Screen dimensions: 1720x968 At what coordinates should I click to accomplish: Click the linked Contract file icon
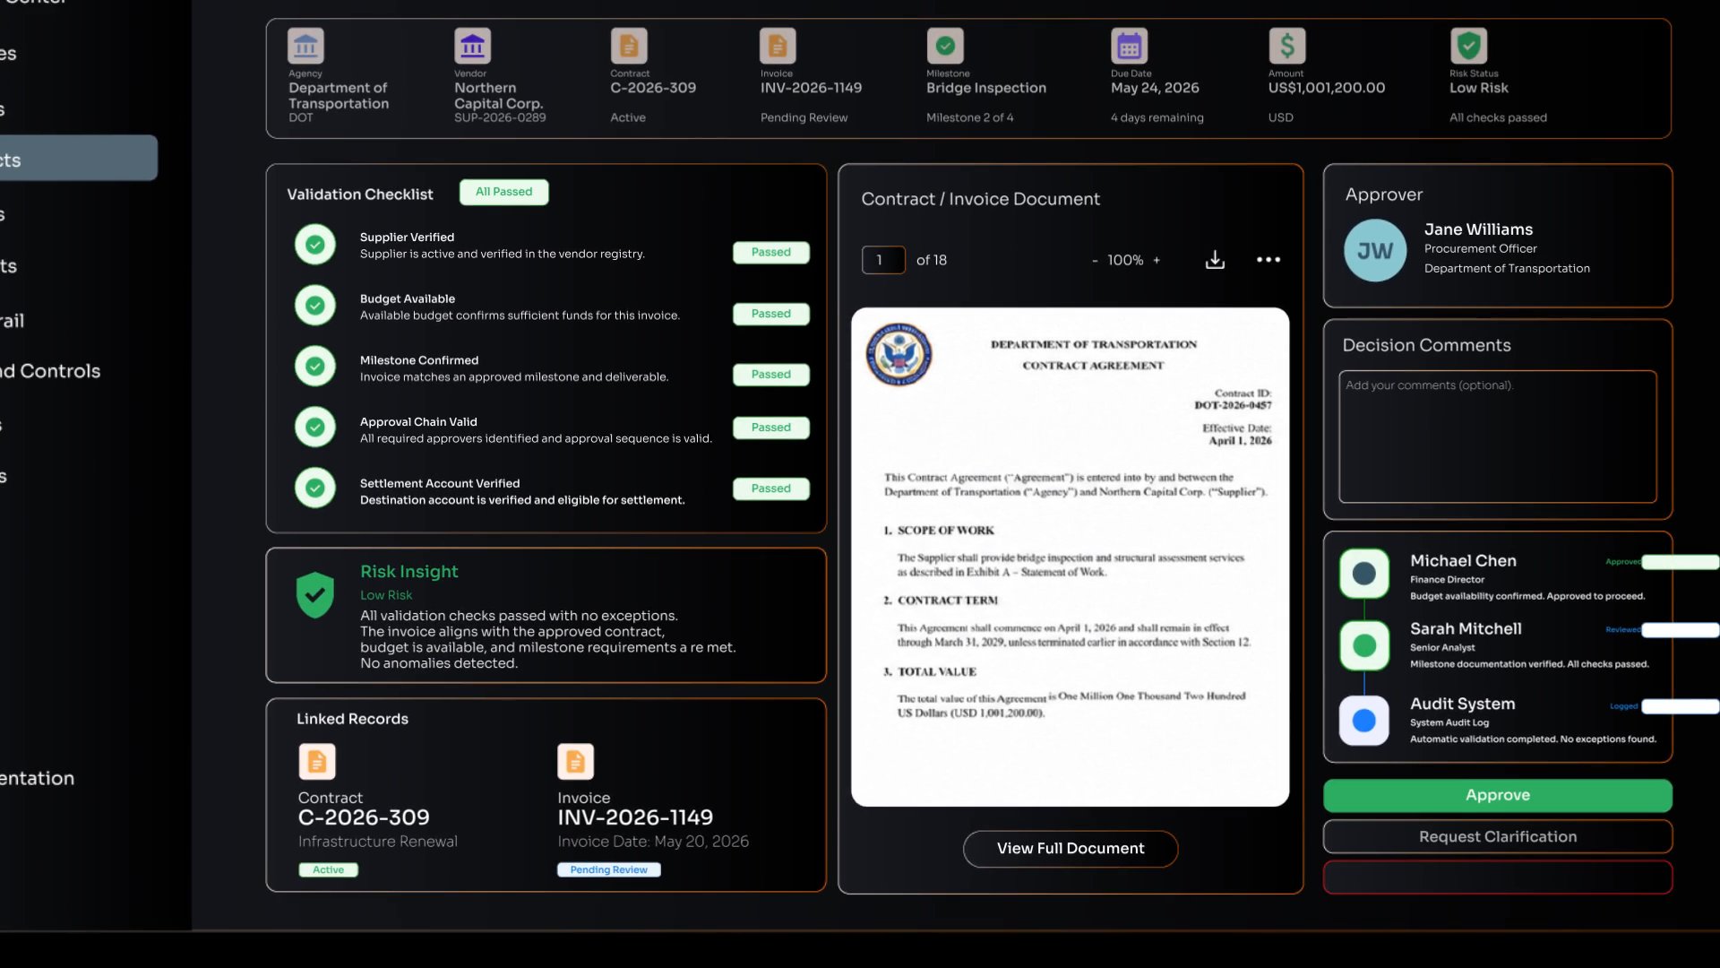(x=317, y=762)
